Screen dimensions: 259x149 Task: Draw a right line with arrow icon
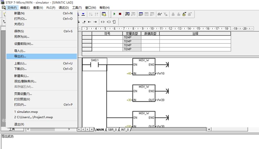tap(95, 22)
